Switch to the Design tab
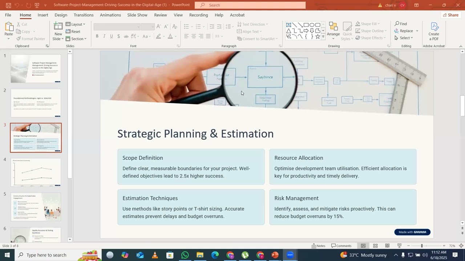This screenshot has width=465, height=261. [x=61, y=15]
